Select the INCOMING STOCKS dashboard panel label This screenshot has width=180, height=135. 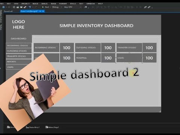click(46, 48)
